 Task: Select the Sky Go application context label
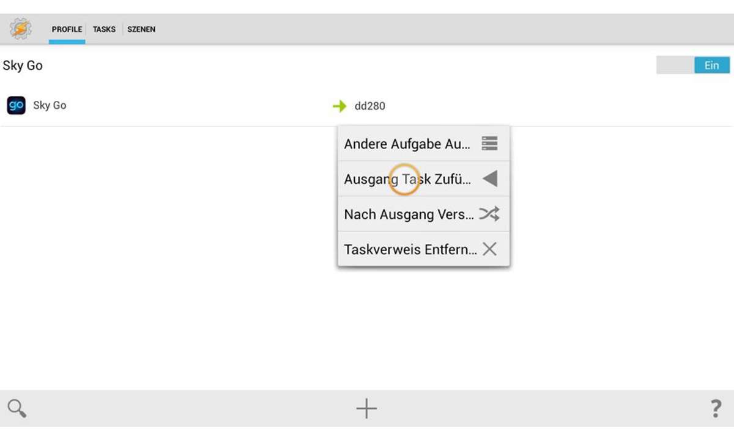coord(50,106)
